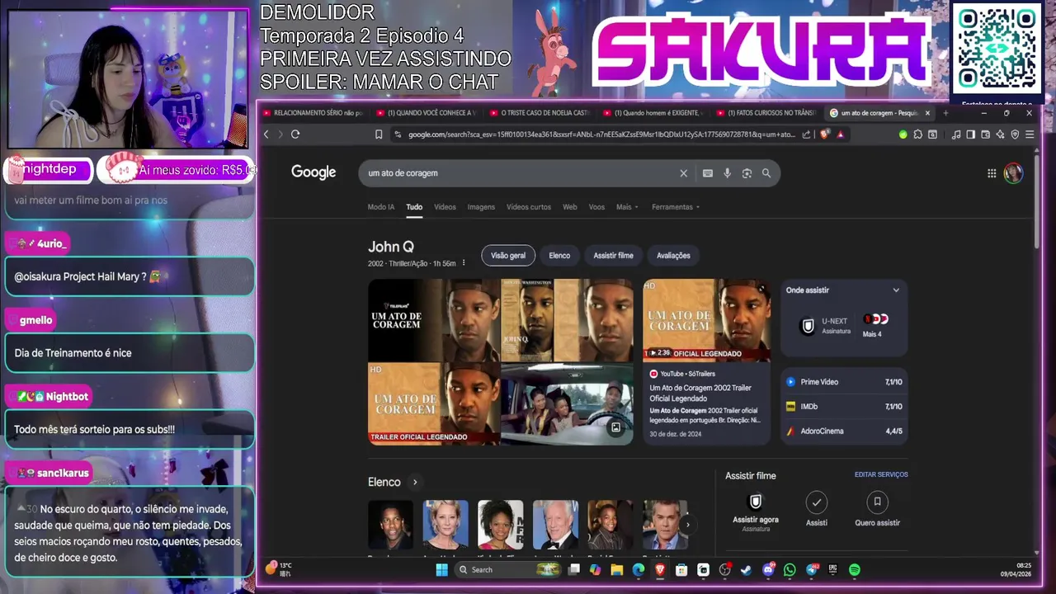
Task: Collapse the Onde assistir panel
Action: coord(896,290)
